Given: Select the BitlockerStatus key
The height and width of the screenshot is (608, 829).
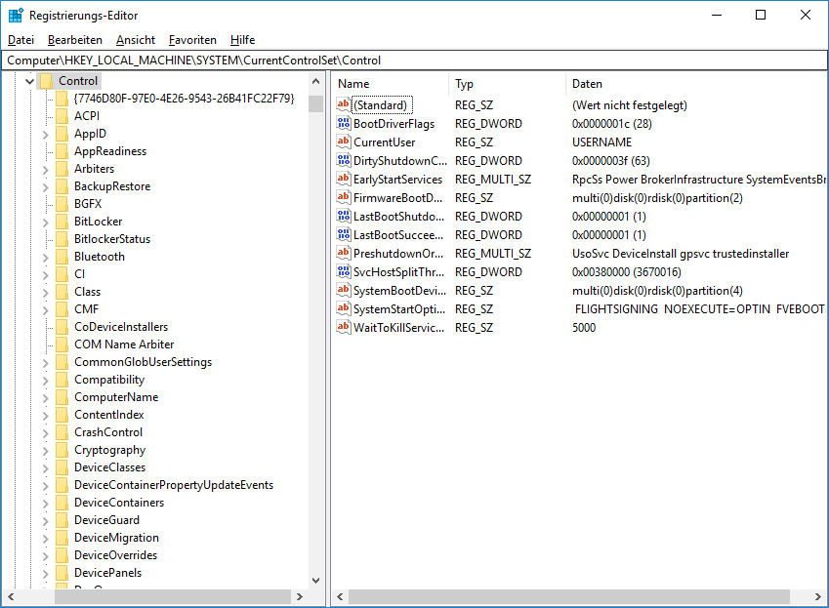Looking at the screenshot, I should pyautogui.click(x=112, y=239).
